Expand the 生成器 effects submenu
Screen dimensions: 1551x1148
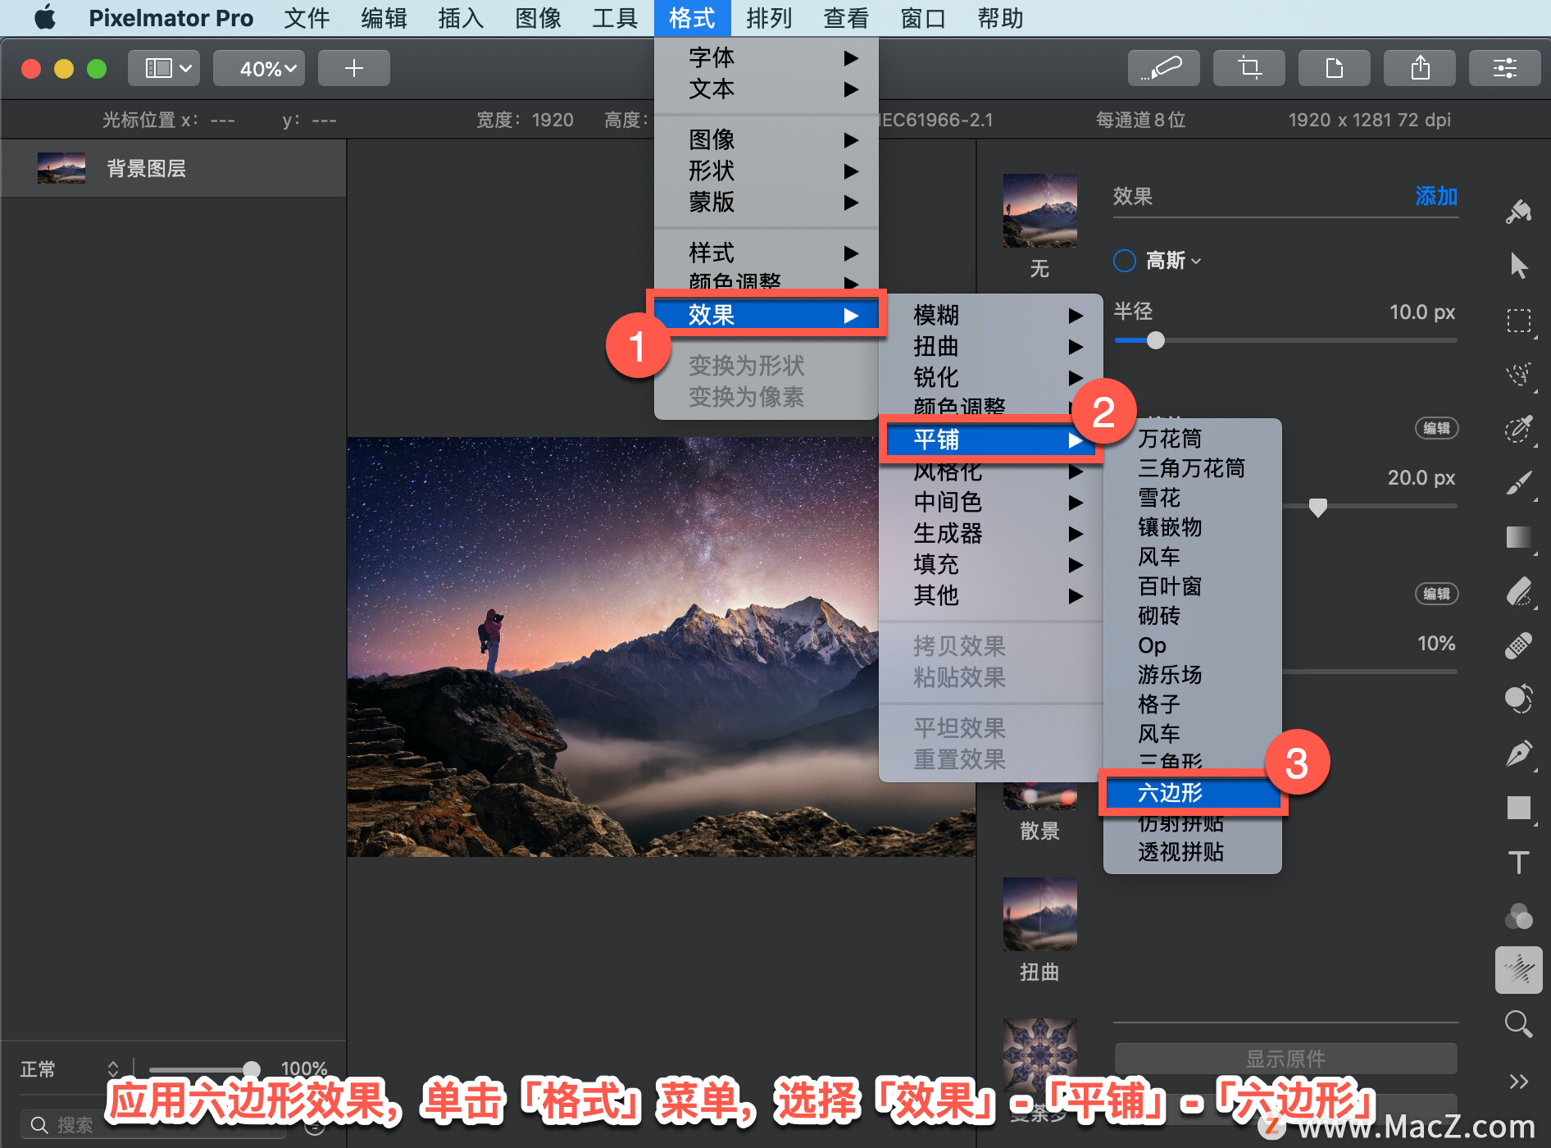click(991, 533)
